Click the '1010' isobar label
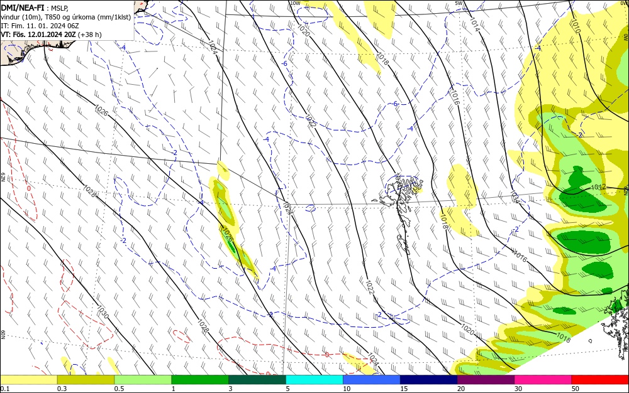 575,27
